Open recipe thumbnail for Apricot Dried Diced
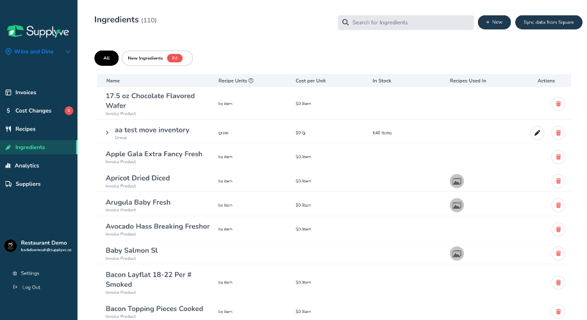 [x=457, y=181]
